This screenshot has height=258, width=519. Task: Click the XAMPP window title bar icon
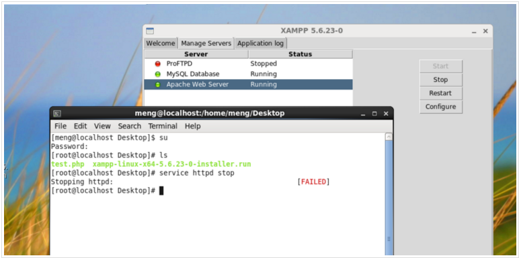pos(150,31)
